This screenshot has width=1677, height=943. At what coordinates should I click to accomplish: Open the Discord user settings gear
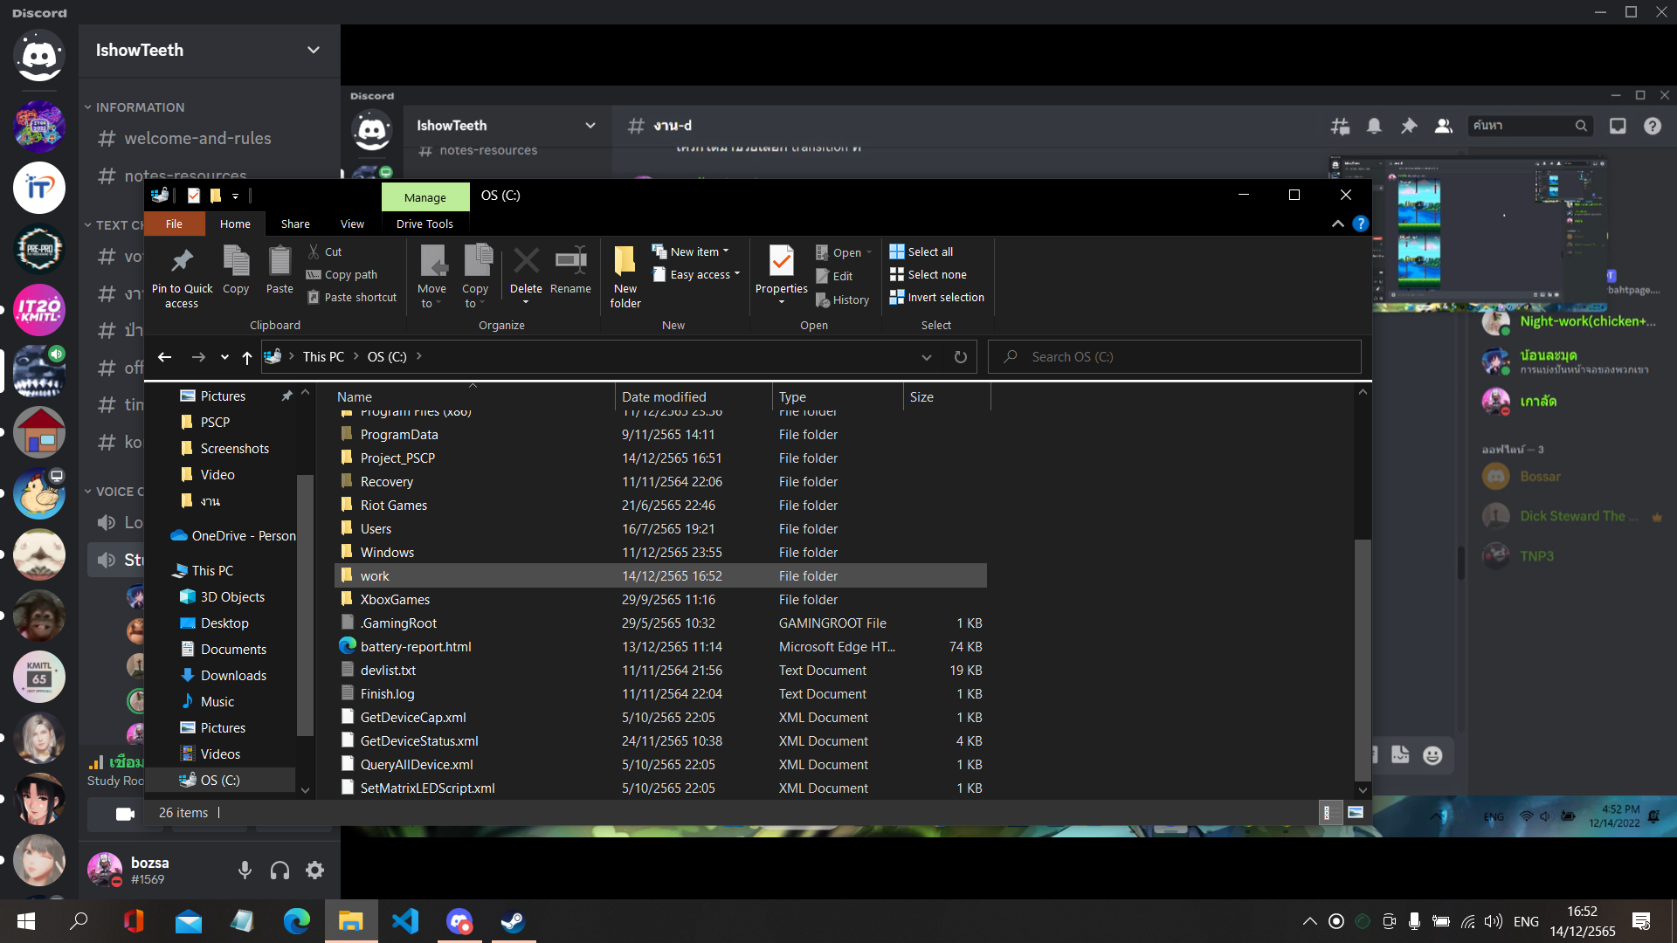(x=314, y=870)
